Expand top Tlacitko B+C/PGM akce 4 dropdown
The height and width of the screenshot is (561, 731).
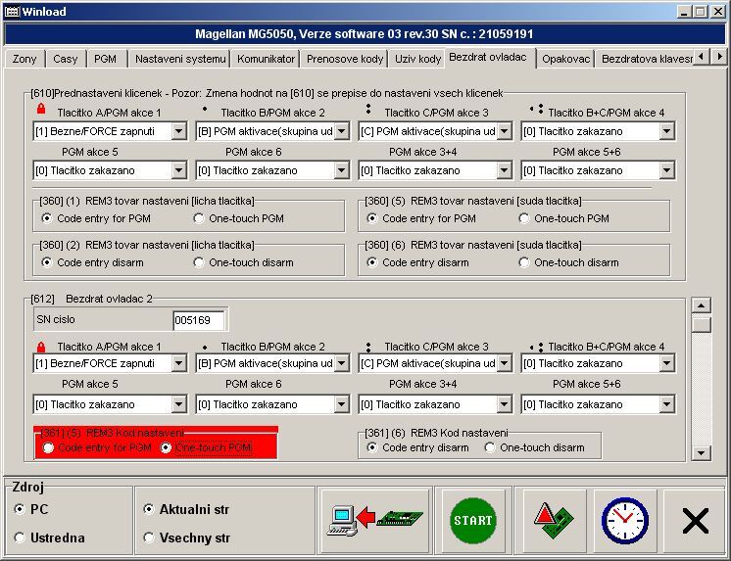[x=666, y=130]
